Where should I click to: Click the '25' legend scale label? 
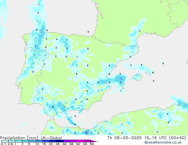coord(58,144)
